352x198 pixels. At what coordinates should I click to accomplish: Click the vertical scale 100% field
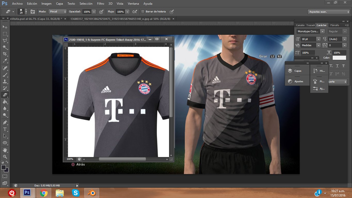pos(308,53)
